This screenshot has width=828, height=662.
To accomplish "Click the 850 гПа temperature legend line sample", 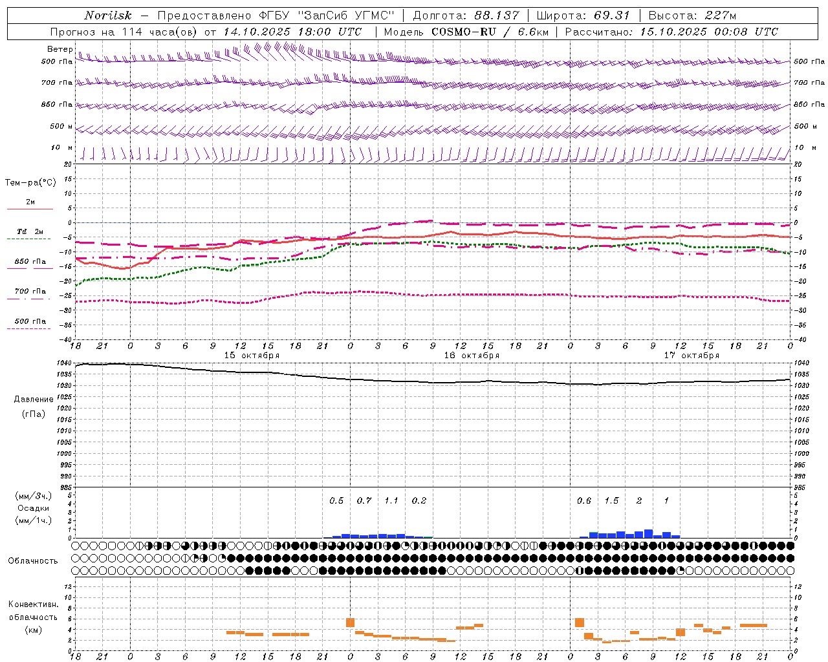I will pos(29,268).
